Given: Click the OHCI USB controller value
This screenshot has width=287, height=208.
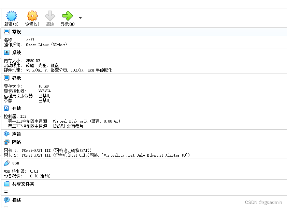Looking at the screenshot, I should 34,171.
